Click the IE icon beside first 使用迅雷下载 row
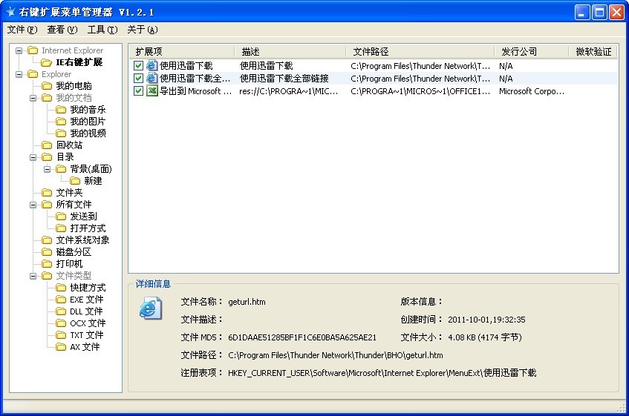 tap(151, 66)
